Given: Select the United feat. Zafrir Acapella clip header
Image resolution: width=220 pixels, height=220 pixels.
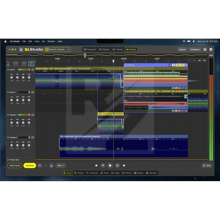Looking at the screenshot, I should [124, 136].
